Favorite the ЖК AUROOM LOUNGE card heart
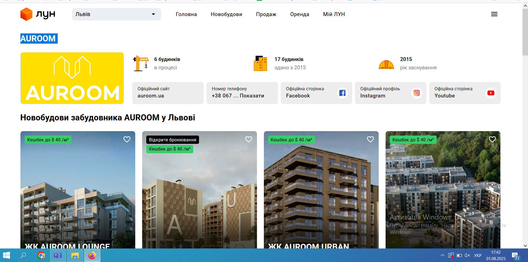Image resolution: width=528 pixels, height=262 pixels. coord(127,139)
